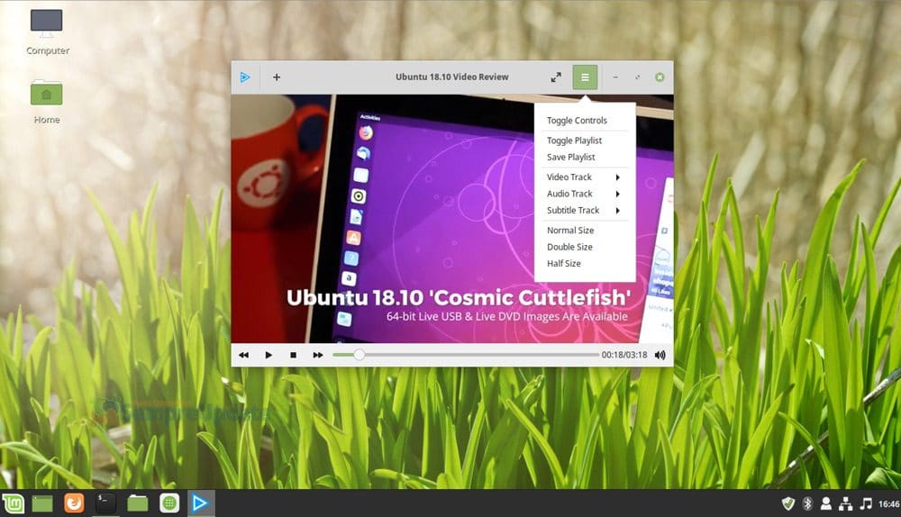Rewind the video
901x517 pixels.
[x=243, y=355]
